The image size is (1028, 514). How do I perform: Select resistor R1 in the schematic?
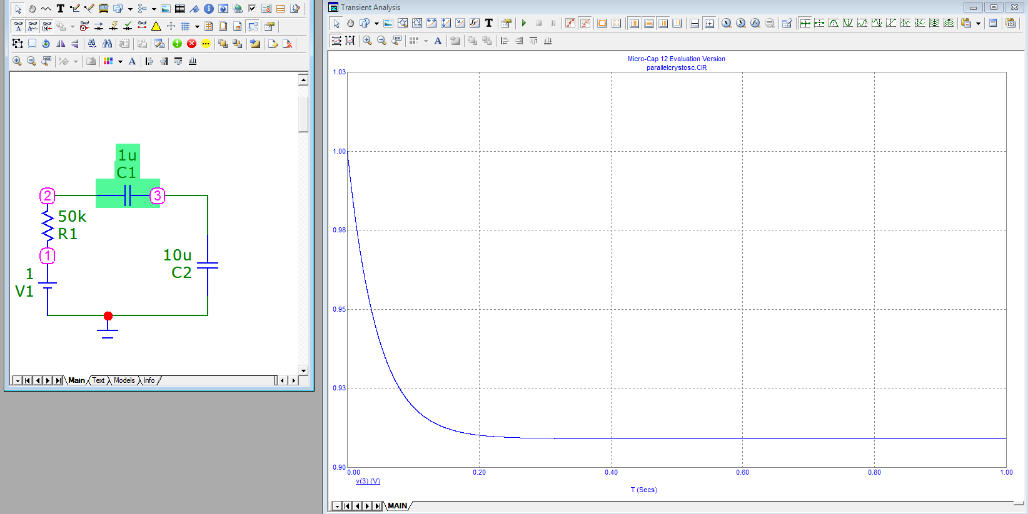pos(48,225)
